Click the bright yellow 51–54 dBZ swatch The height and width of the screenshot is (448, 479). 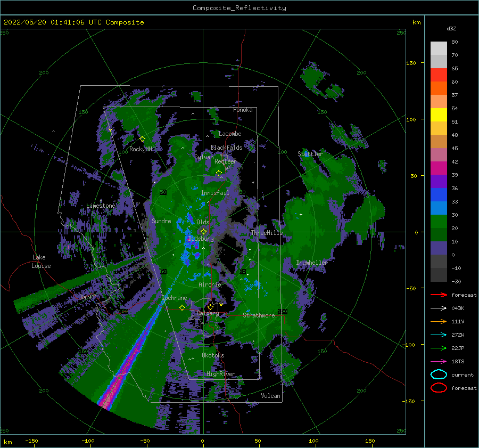(439, 115)
